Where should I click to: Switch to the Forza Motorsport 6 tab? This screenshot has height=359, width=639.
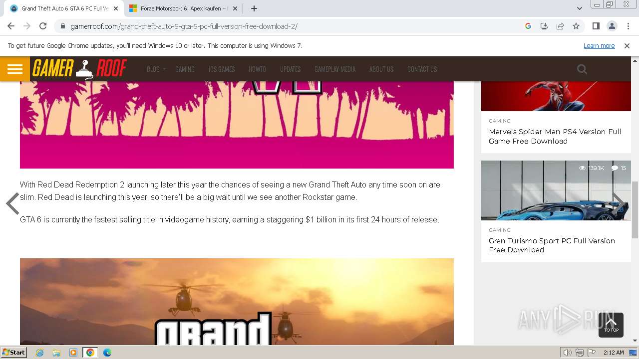[183, 8]
